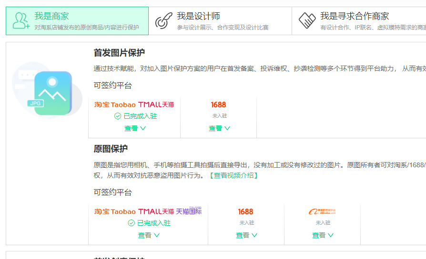Click green check icon beside 已完成入驻 in 首发图片保护
This screenshot has width=426, height=259.
(118, 116)
